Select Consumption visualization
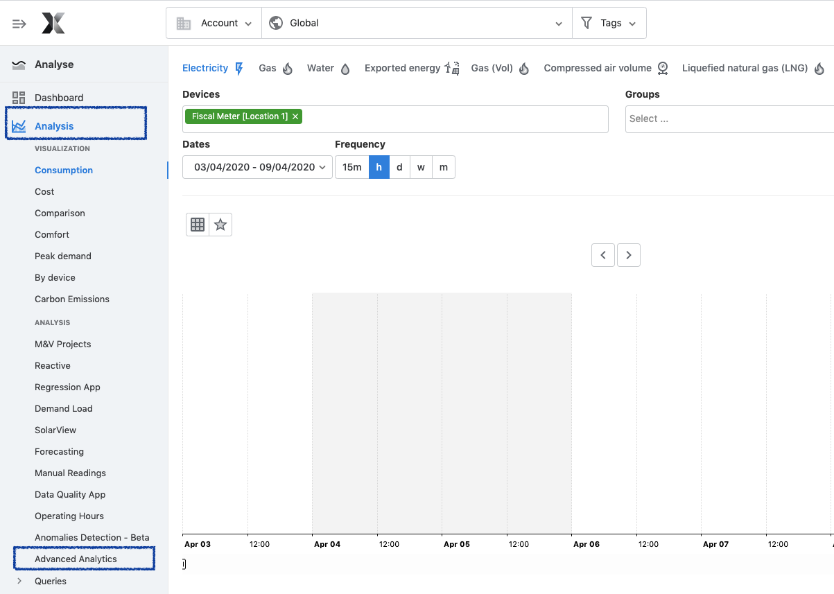This screenshot has height=594, width=834. pos(64,170)
